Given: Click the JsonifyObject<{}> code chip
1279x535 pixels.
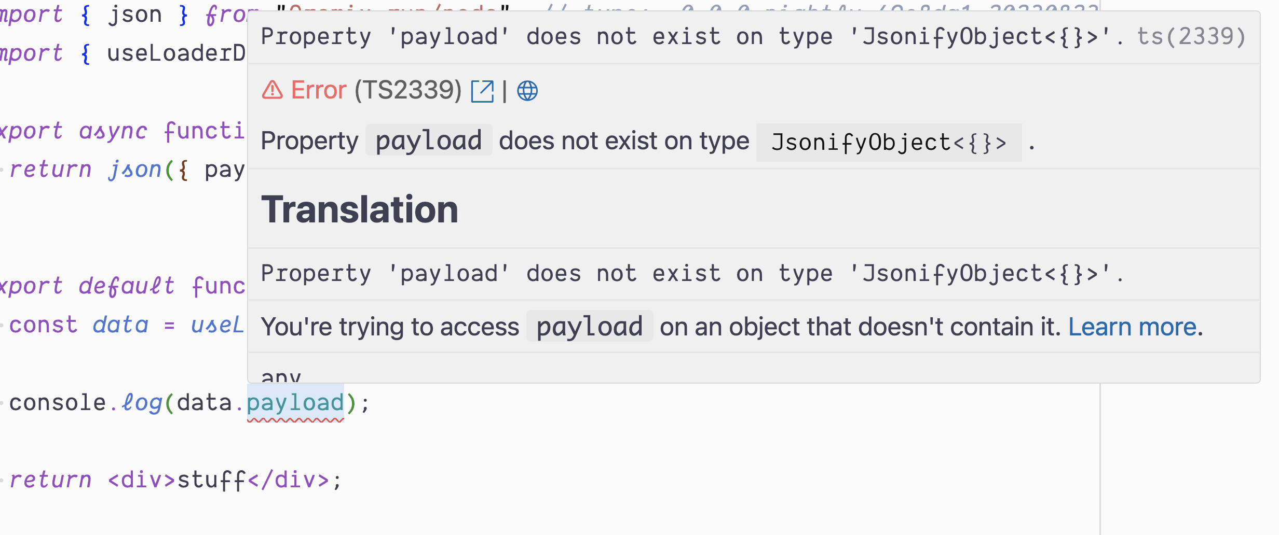Looking at the screenshot, I should [x=889, y=141].
